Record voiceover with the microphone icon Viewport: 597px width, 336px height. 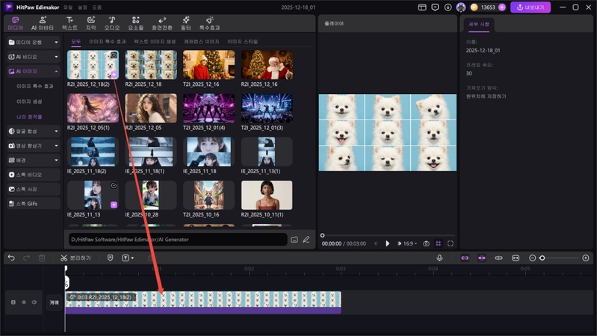click(439, 258)
